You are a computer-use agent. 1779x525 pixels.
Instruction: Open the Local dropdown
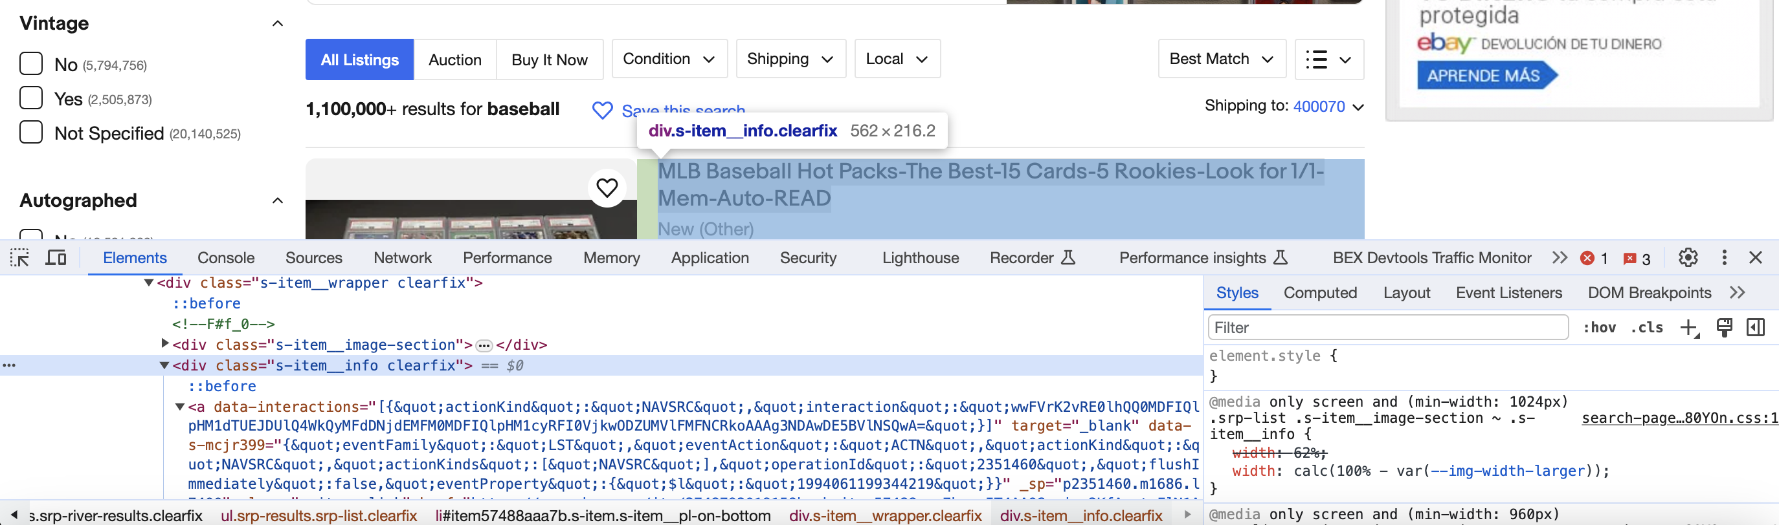[897, 59]
